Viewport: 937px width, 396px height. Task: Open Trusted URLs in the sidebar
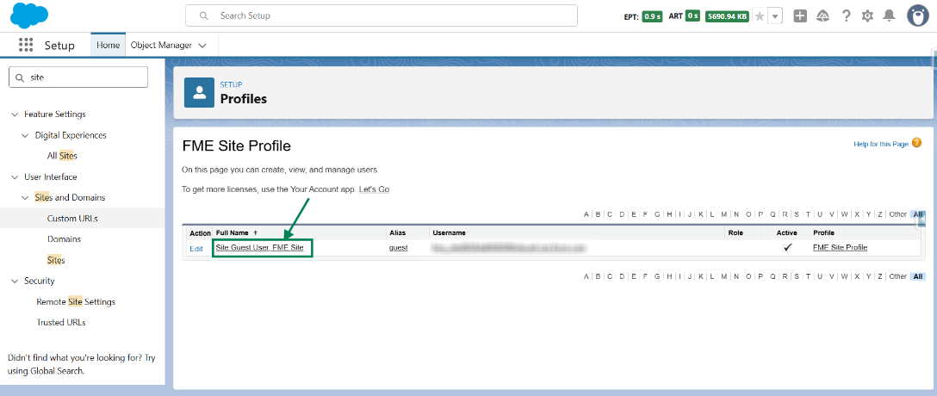pyautogui.click(x=61, y=323)
